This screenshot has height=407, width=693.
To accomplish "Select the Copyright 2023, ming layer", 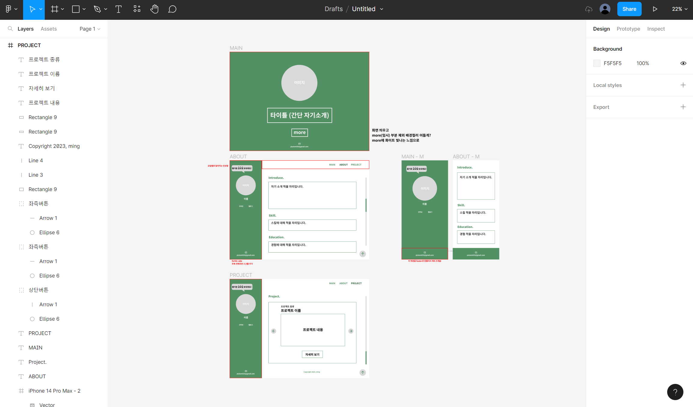I will point(54,146).
